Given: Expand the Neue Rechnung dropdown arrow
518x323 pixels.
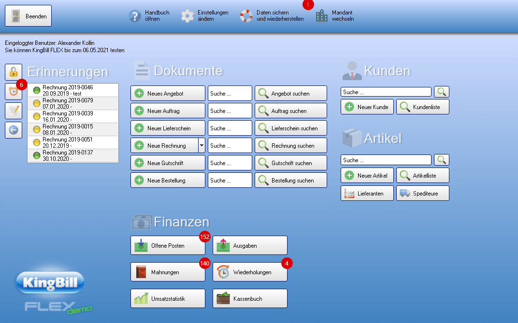Looking at the screenshot, I should [201, 145].
